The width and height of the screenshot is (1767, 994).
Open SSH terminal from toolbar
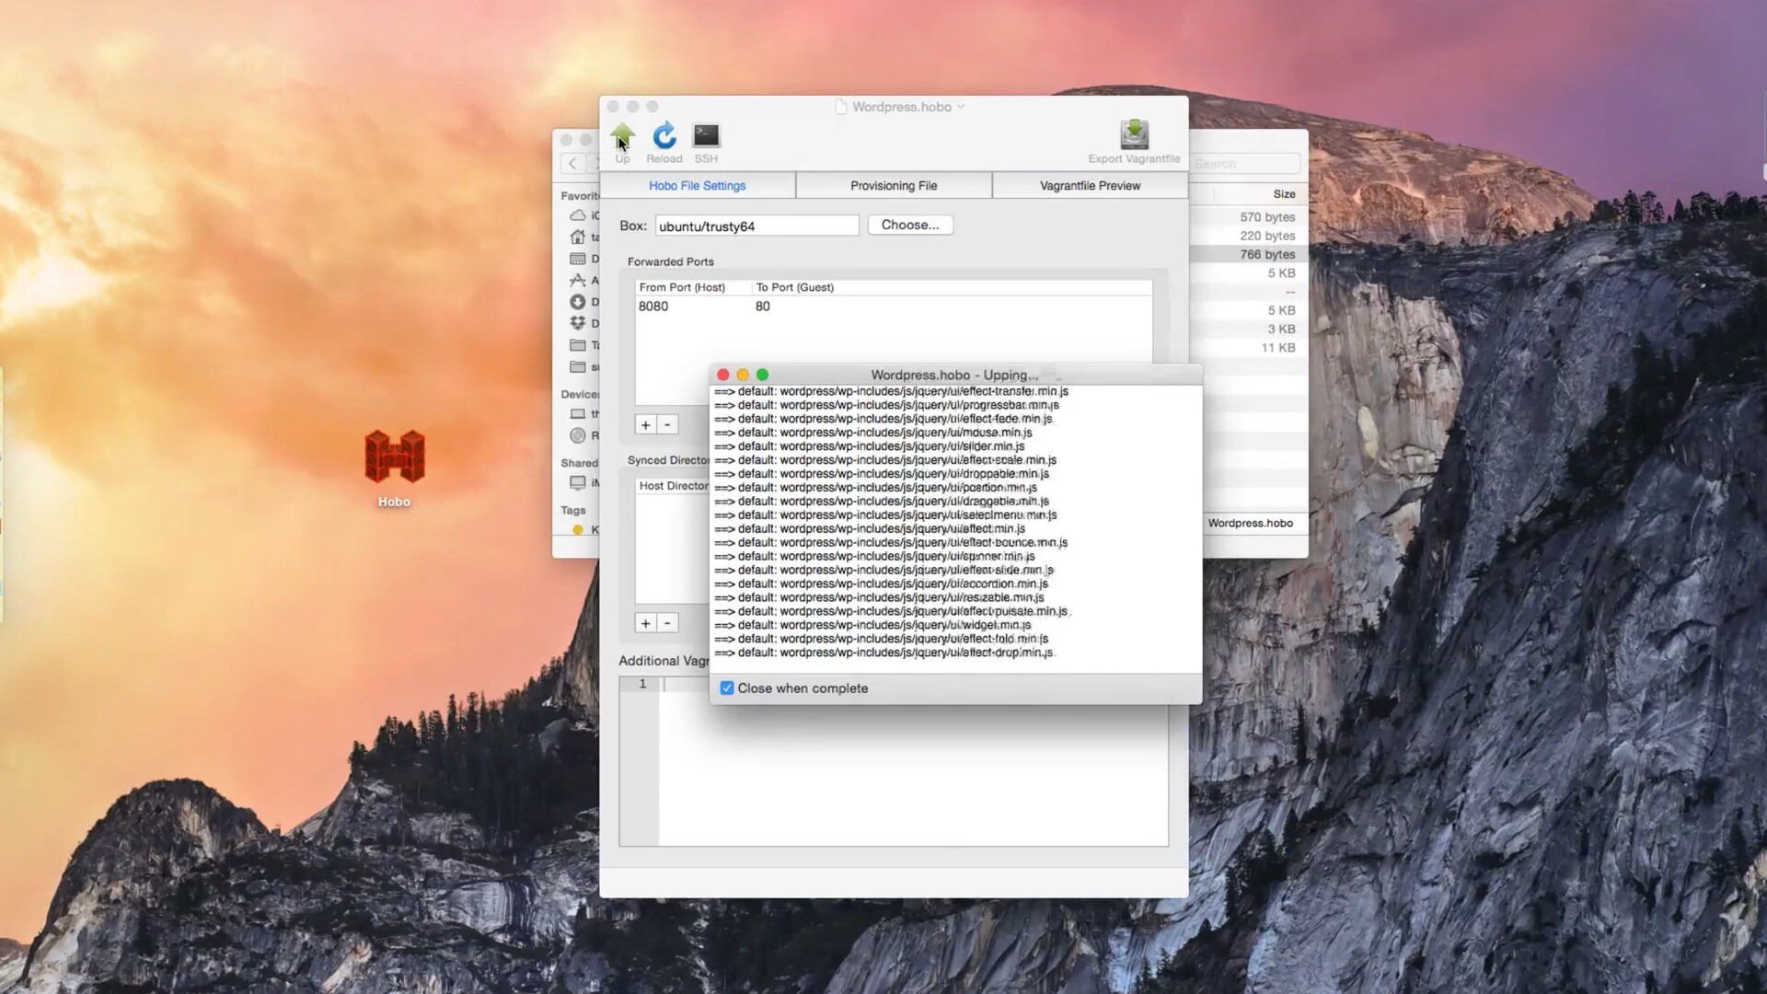pyautogui.click(x=706, y=135)
